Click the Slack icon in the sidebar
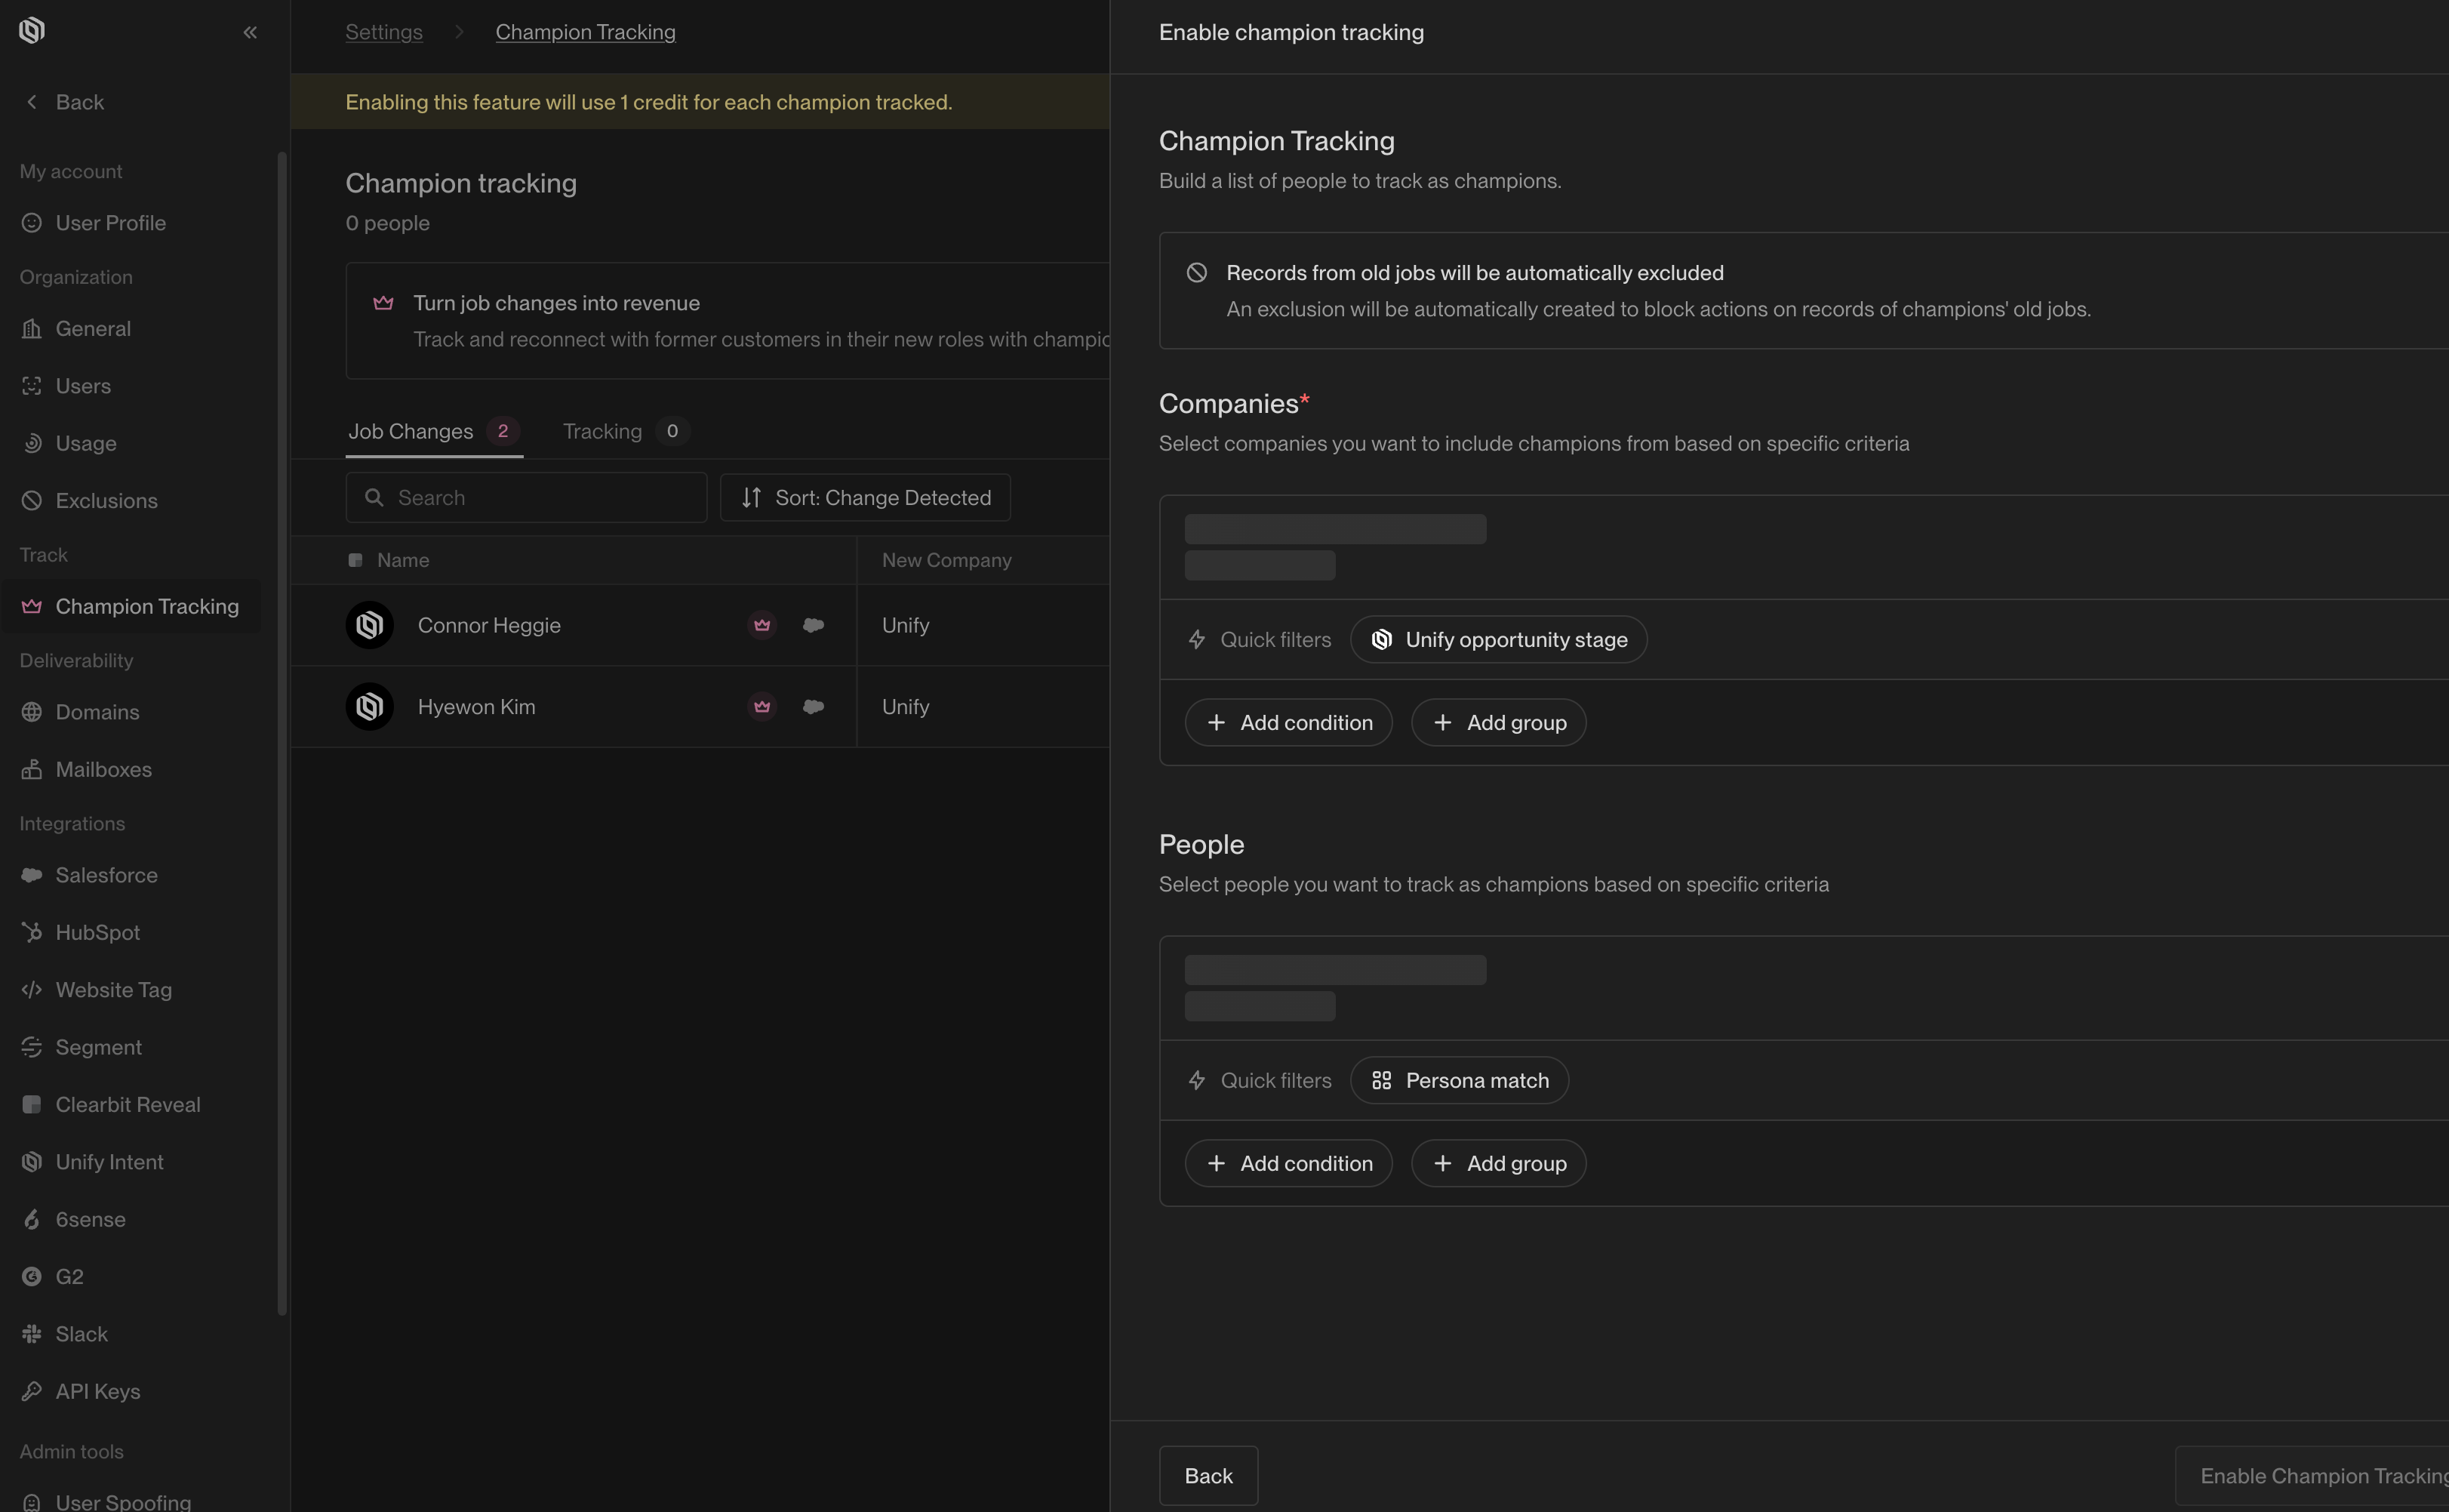 32,1334
